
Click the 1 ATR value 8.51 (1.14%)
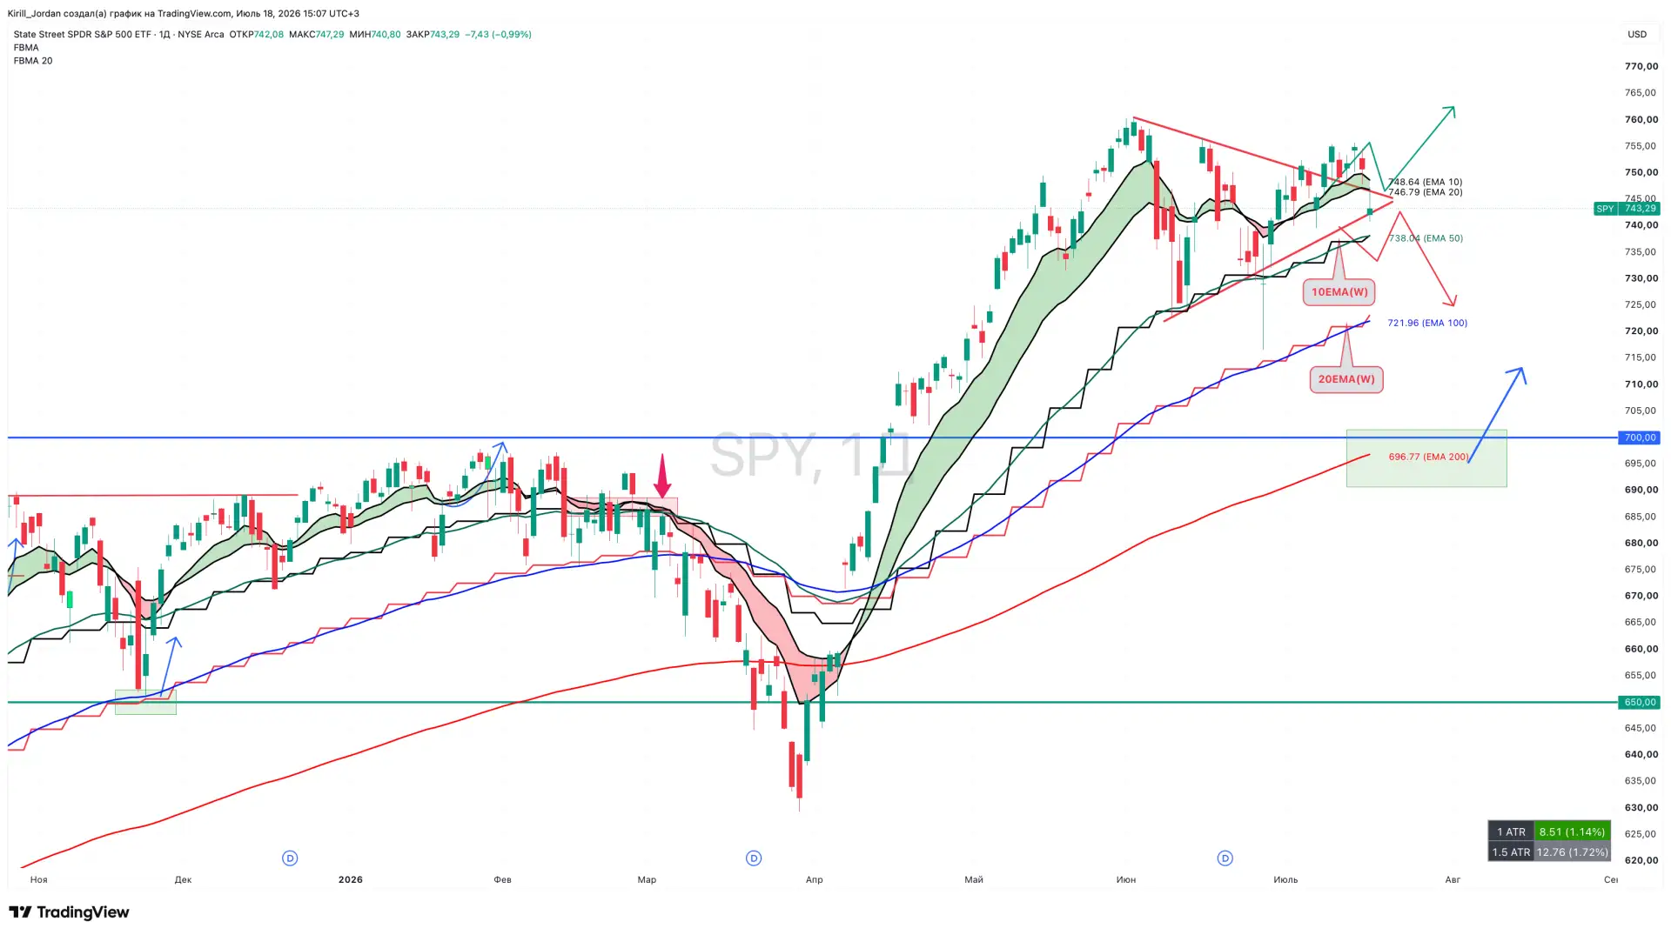coord(1572,832)
